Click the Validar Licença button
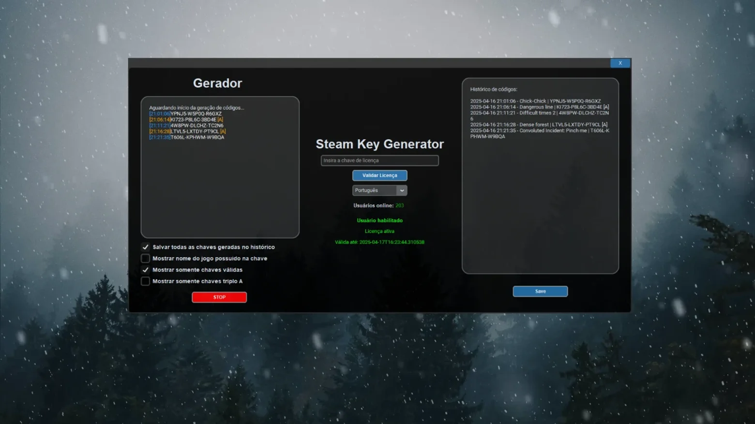755x424 pixels. coord(379,175)
